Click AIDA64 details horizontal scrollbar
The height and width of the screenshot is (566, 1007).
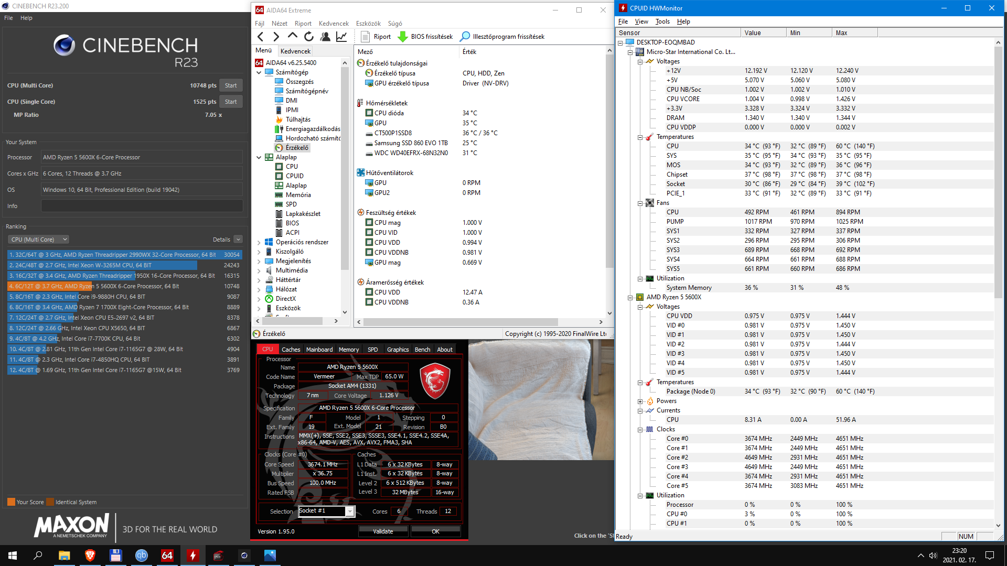(x=480, y=322)
